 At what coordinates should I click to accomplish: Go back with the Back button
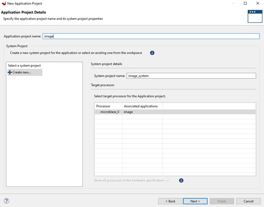coord(170,201)
